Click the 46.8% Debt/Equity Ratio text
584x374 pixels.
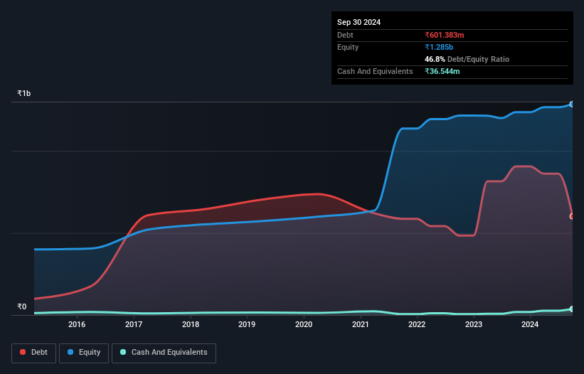pos(467,59)
